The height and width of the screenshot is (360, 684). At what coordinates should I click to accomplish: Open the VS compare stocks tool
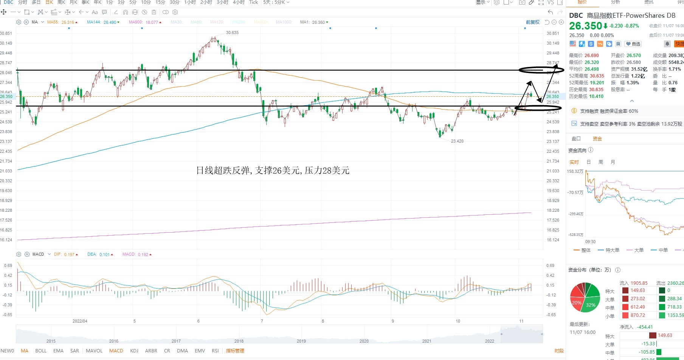pos(551,2)
